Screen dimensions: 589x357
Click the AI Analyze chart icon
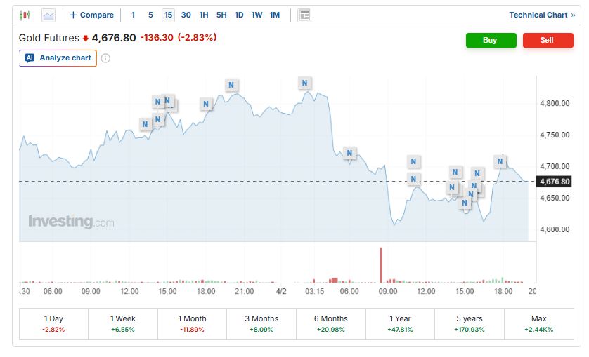[30, 58]
